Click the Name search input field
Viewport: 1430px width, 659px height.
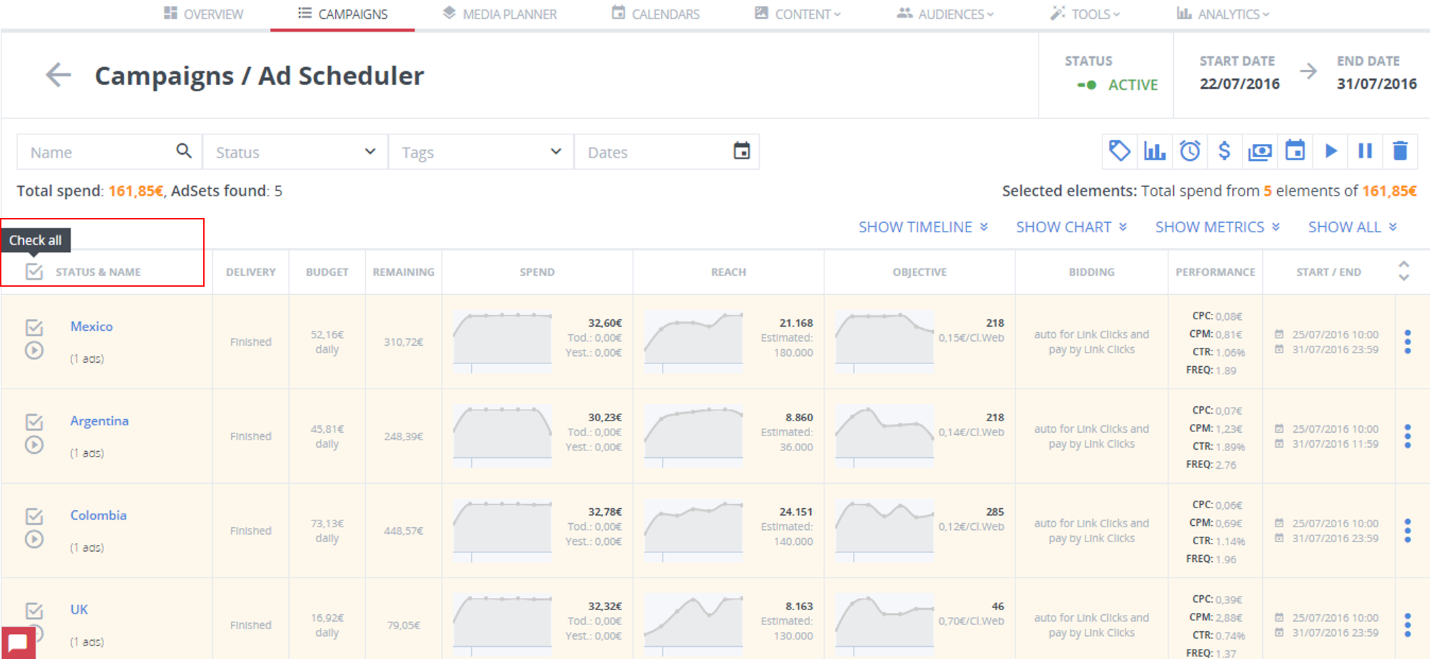point(109,152)
